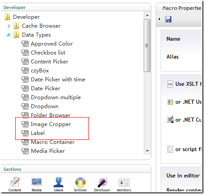
Task: Click the Approved Color data type icon
Action: click(25, 44)
